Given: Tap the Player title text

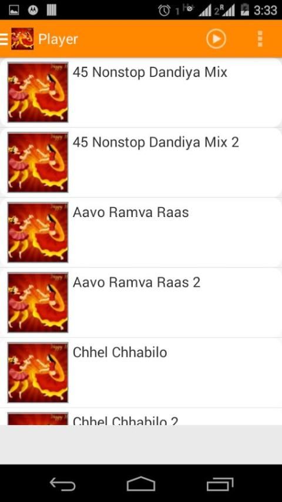Looking at the screenshot, I should click(58, 39).
